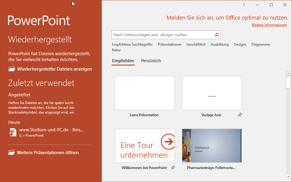292x182 pixels.
Task: Search suggested term Präsentationen
Action: pyautogui.click(x=169, y=44)
